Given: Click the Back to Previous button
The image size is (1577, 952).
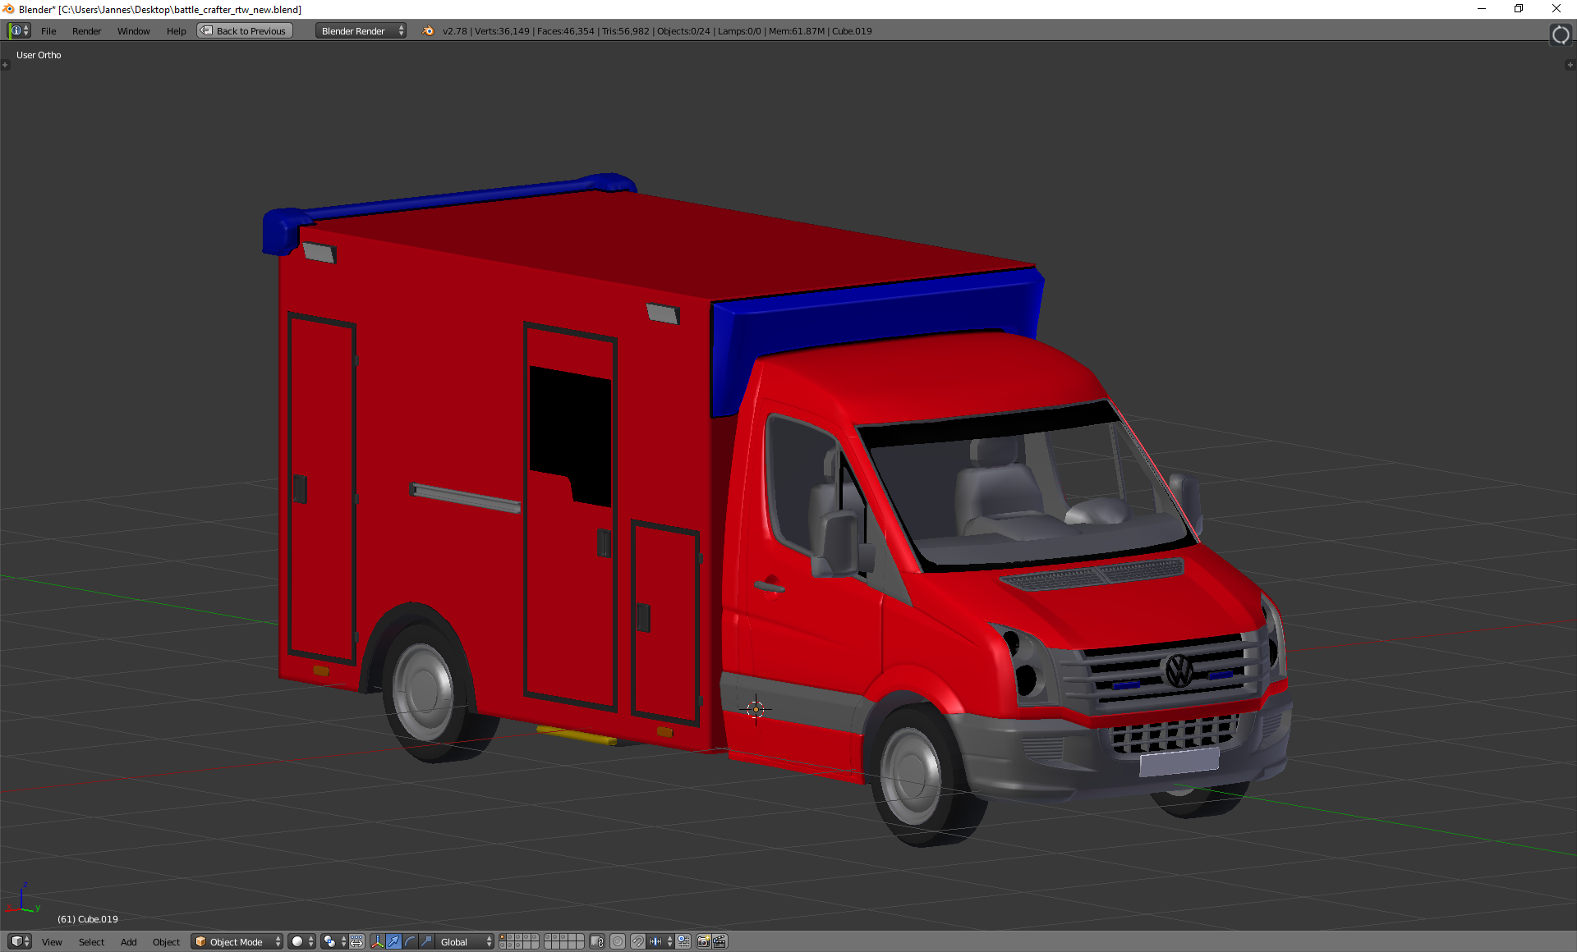Looking at the screenshot, I should pos(245,31).
